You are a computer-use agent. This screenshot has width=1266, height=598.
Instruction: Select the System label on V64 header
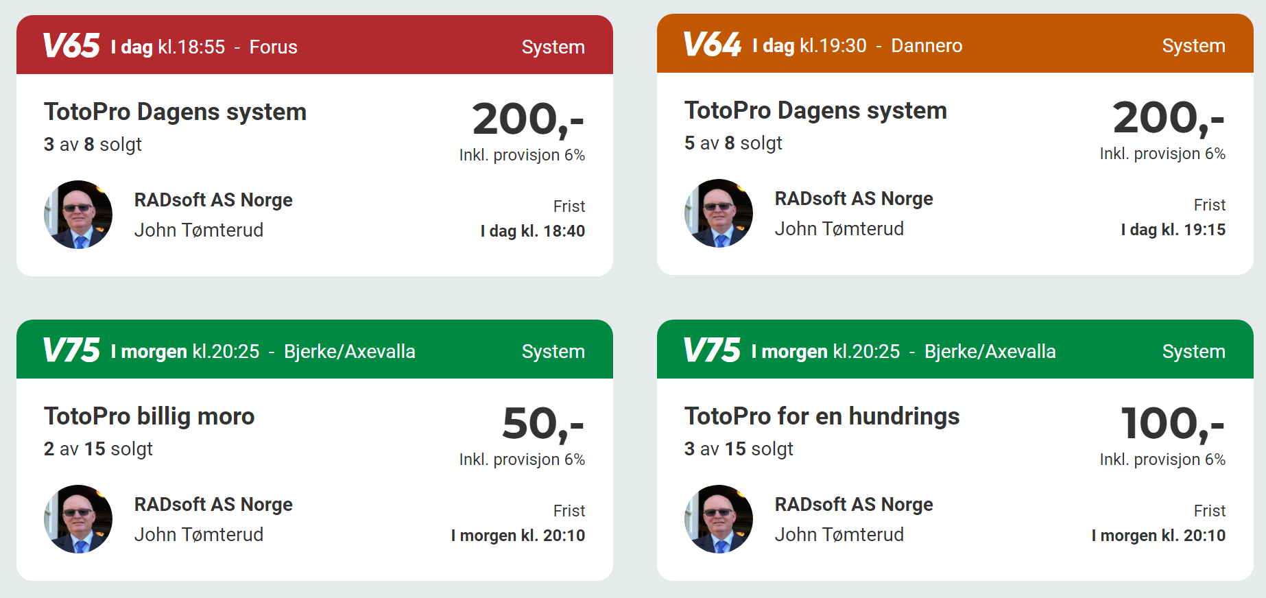[x=1193, y=45]
